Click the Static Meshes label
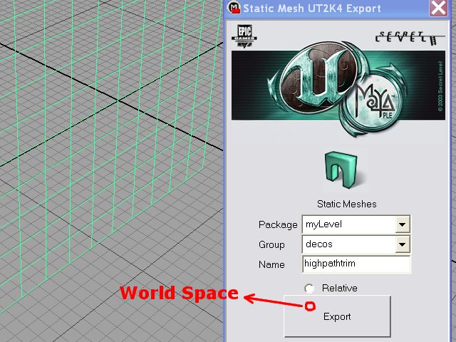 tap(346, 204)
